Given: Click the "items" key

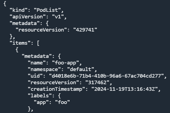Looking at the screenshot, I should 18,43.
